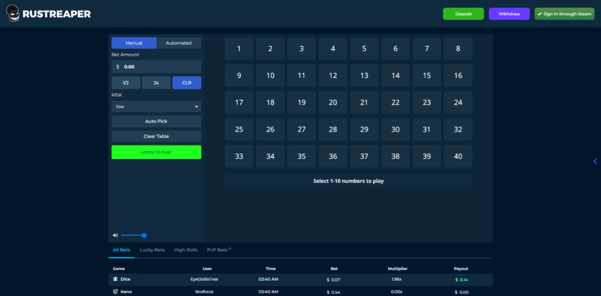Viewport: 601px width, 296px height.
Task: Select keno number 27
Action: click(x=302, y=129)
